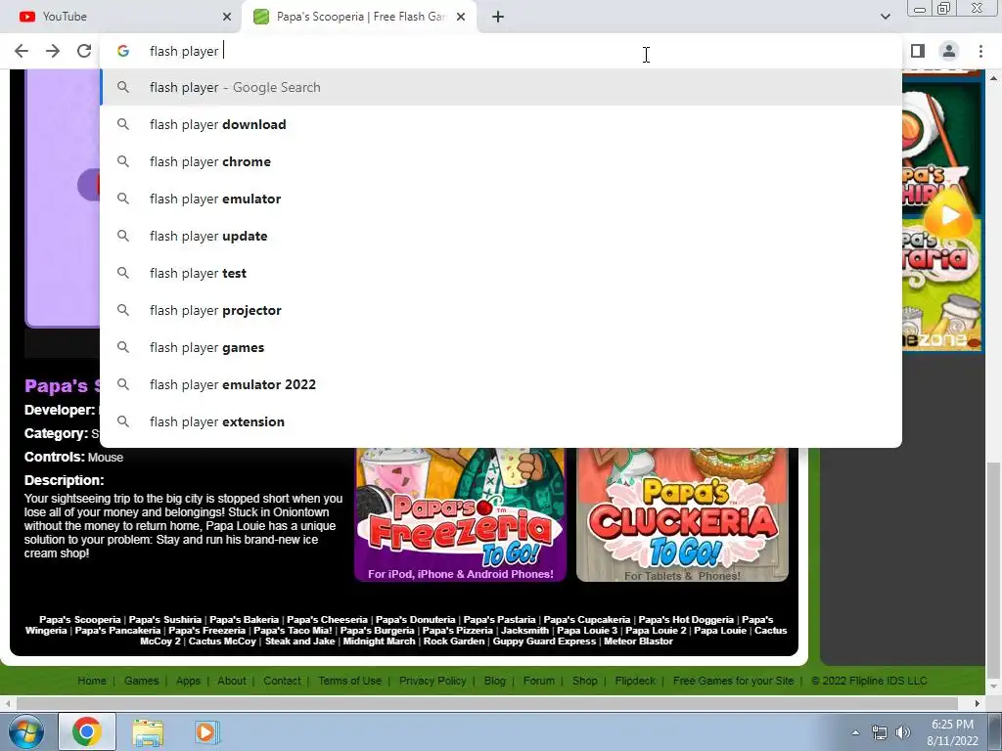Open the Chrome side panel icon

918,51
